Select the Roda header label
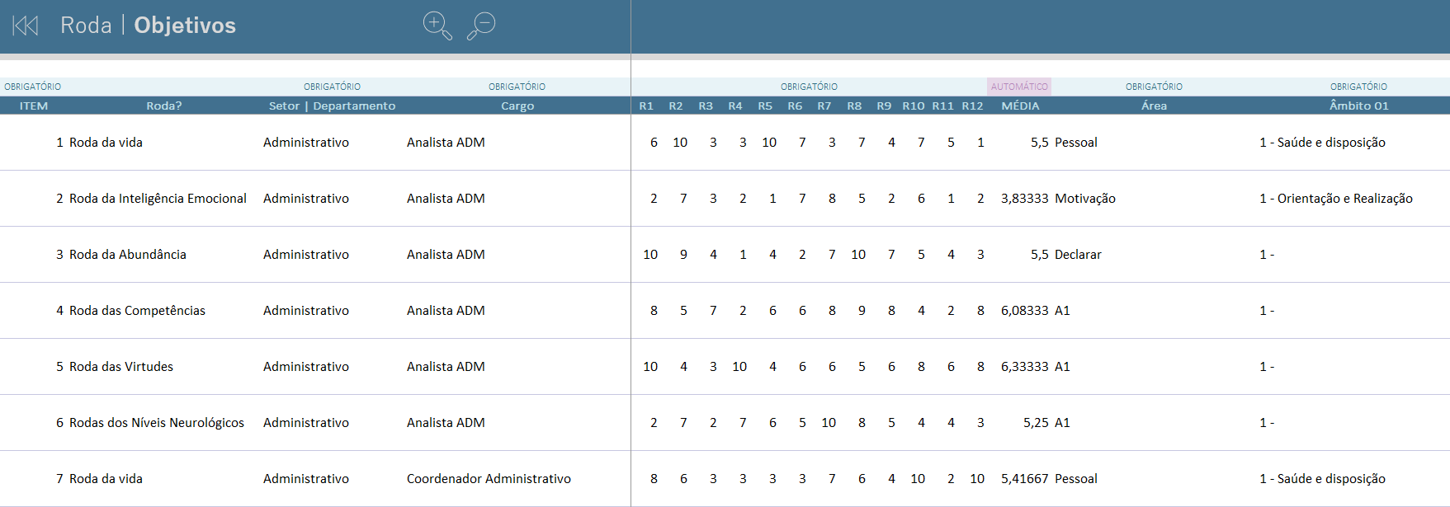Image resolution: width=1450 pixels, height=507 pixels. point(86,26)
